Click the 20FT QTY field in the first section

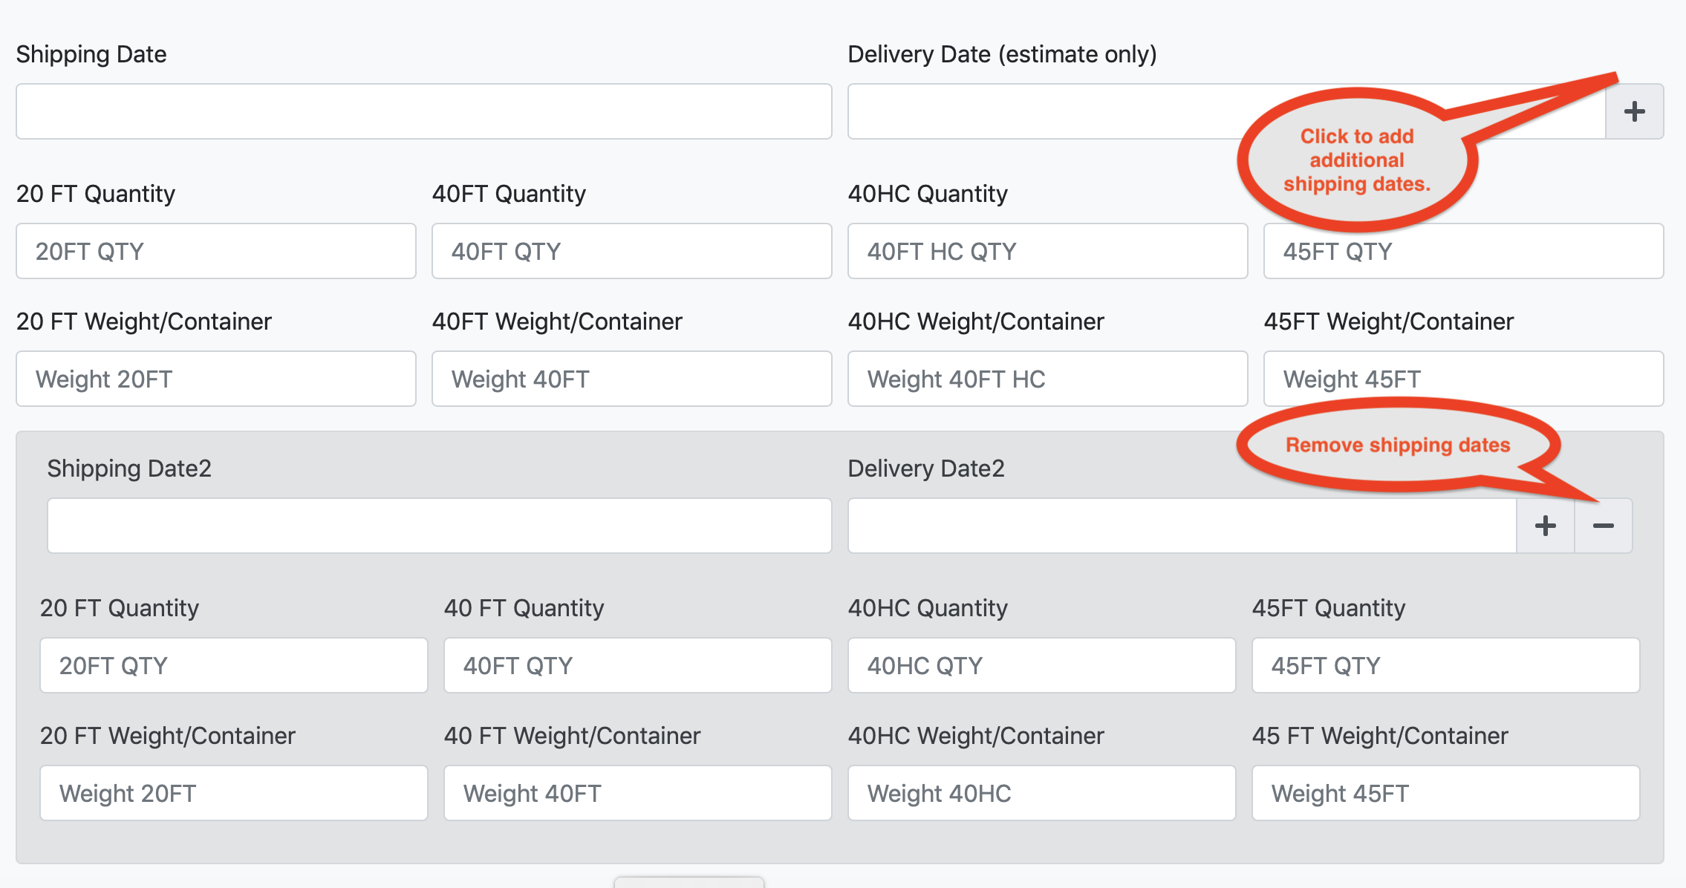(215, 252)
